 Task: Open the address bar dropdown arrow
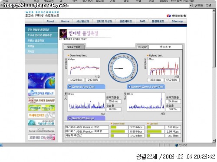pyautogui.click(x=191, y=6)
